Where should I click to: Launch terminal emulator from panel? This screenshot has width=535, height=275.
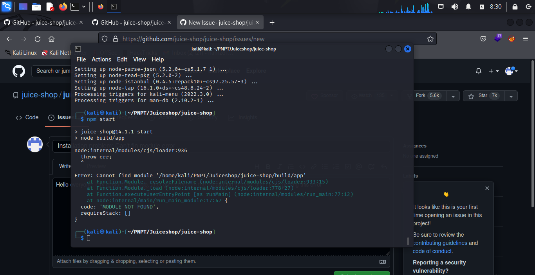coord(74,7)
